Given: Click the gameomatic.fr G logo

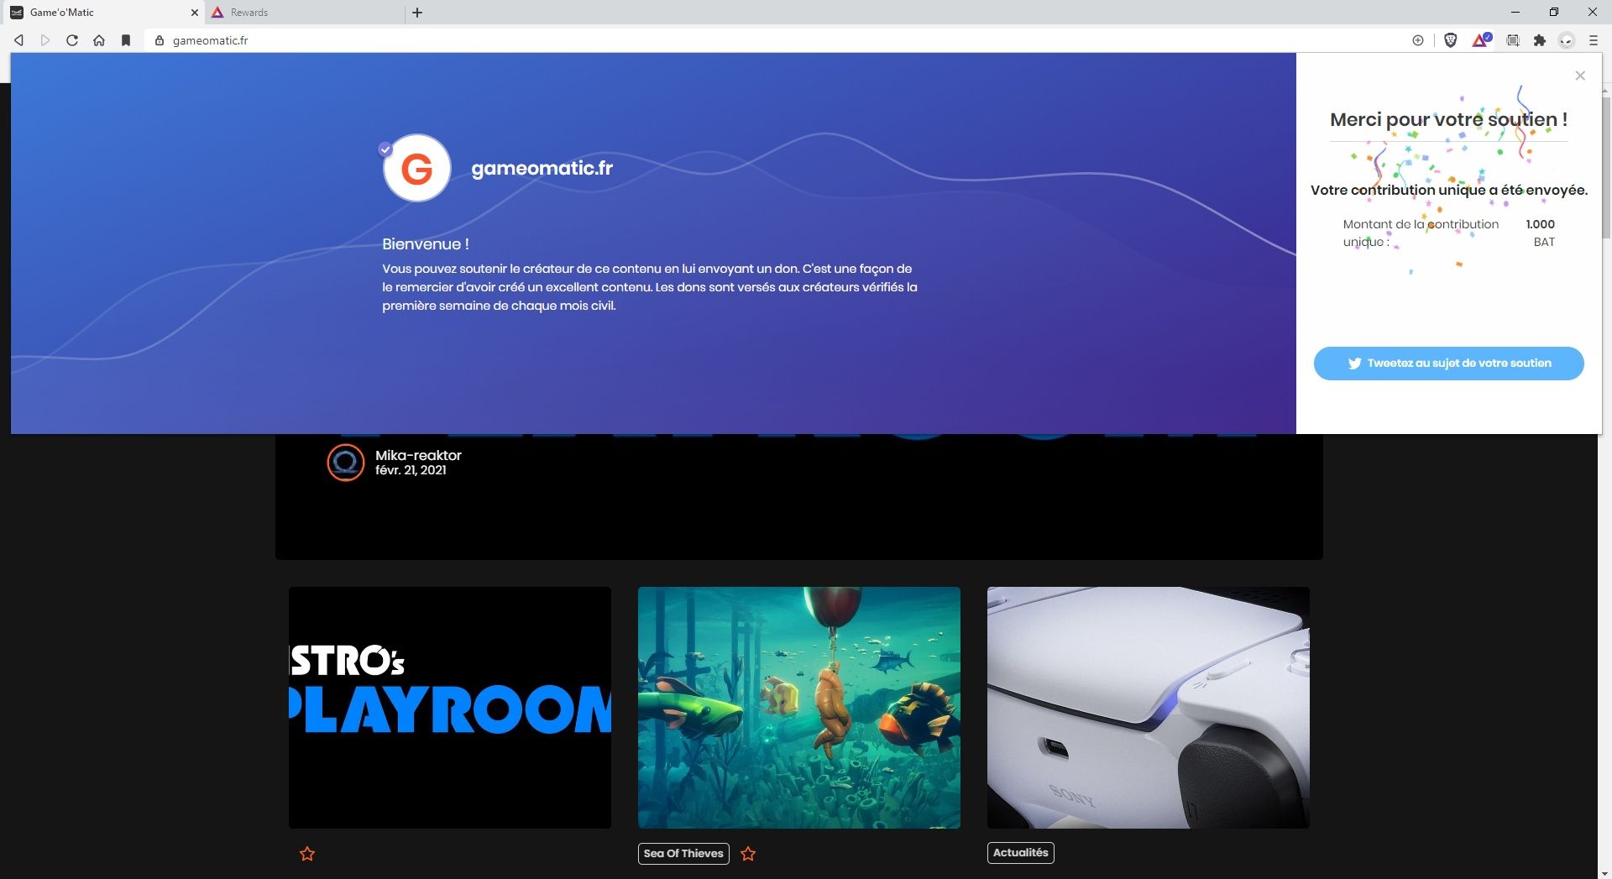Looking at the screenshot, I should pos(417,168).
